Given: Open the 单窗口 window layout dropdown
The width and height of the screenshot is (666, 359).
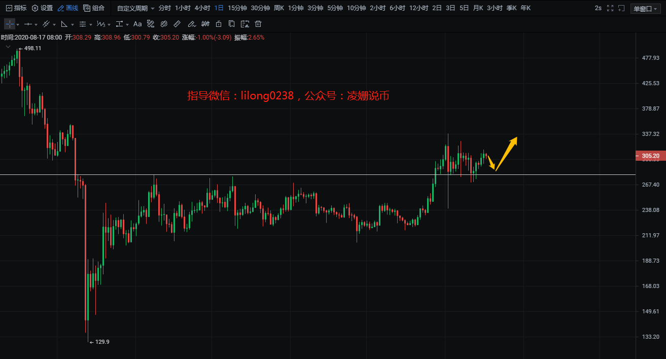Looking at the screenshot, I should [x=645, y=8].
